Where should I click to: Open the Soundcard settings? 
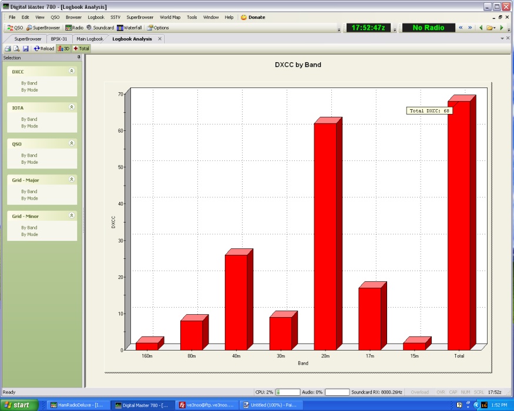[x=100, y=28]
